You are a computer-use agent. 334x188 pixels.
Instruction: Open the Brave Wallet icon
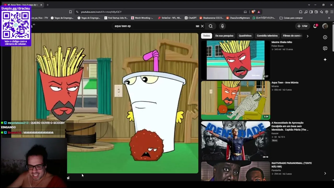point(316,12)
